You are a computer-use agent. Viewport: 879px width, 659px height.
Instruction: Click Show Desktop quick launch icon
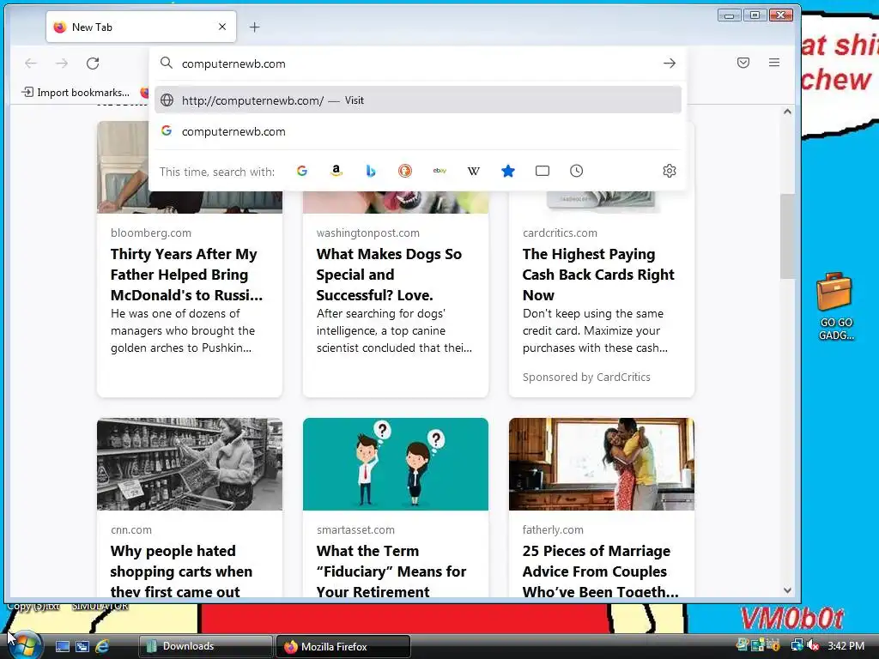[x=62, y=646]
